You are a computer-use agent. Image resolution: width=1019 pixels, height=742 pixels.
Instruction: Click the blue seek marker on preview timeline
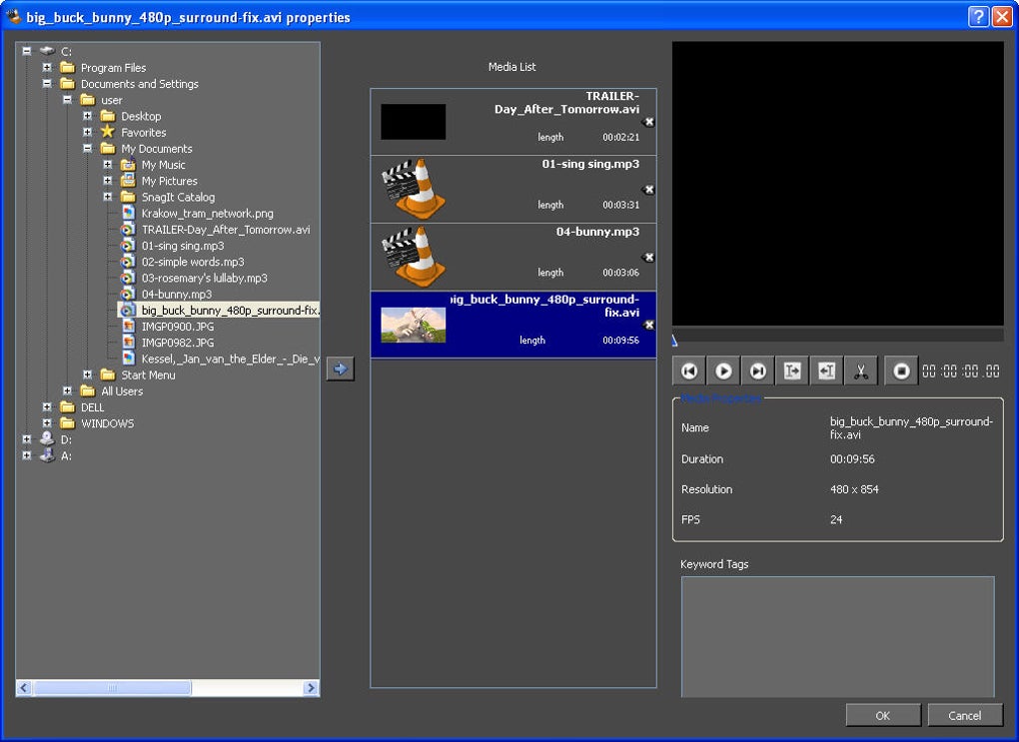coord(675,340)
